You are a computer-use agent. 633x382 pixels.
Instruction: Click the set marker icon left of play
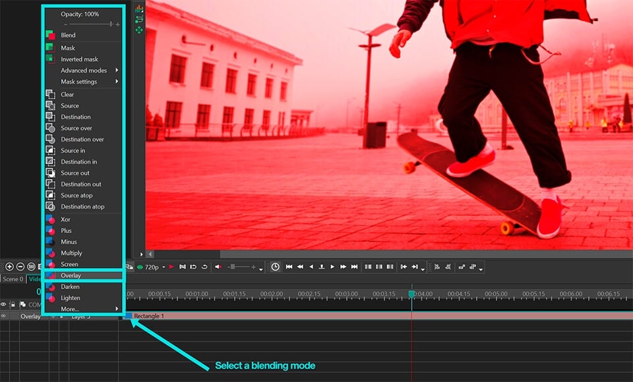click(322, 267)
